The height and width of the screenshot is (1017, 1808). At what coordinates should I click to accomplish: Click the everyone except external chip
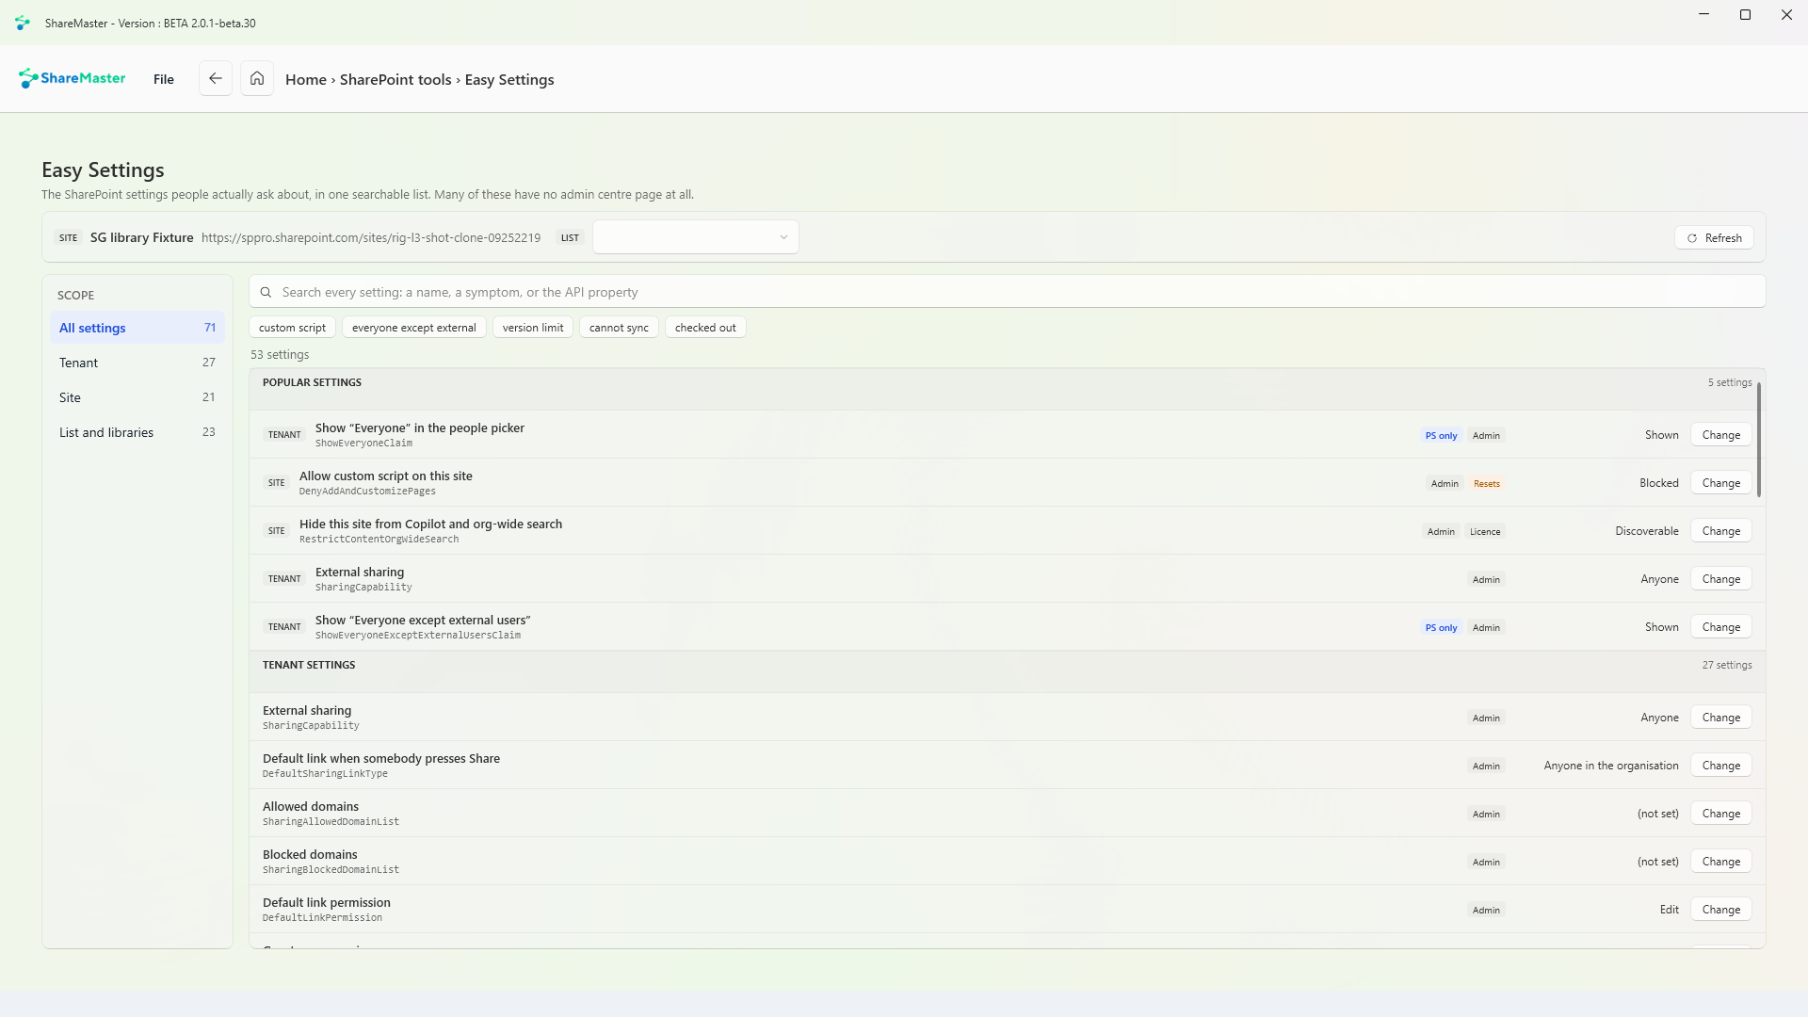point(414,328)
